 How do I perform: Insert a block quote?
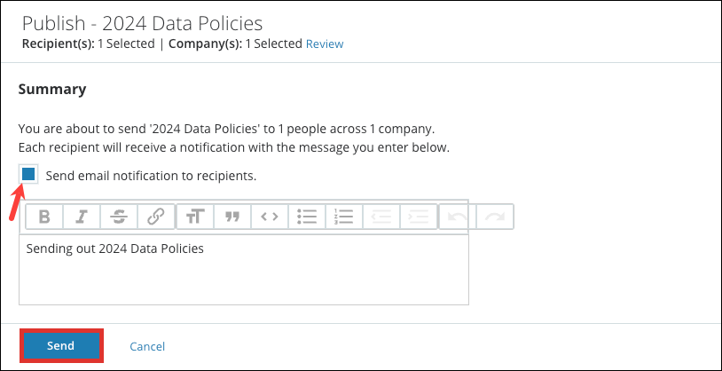point(232,217)
